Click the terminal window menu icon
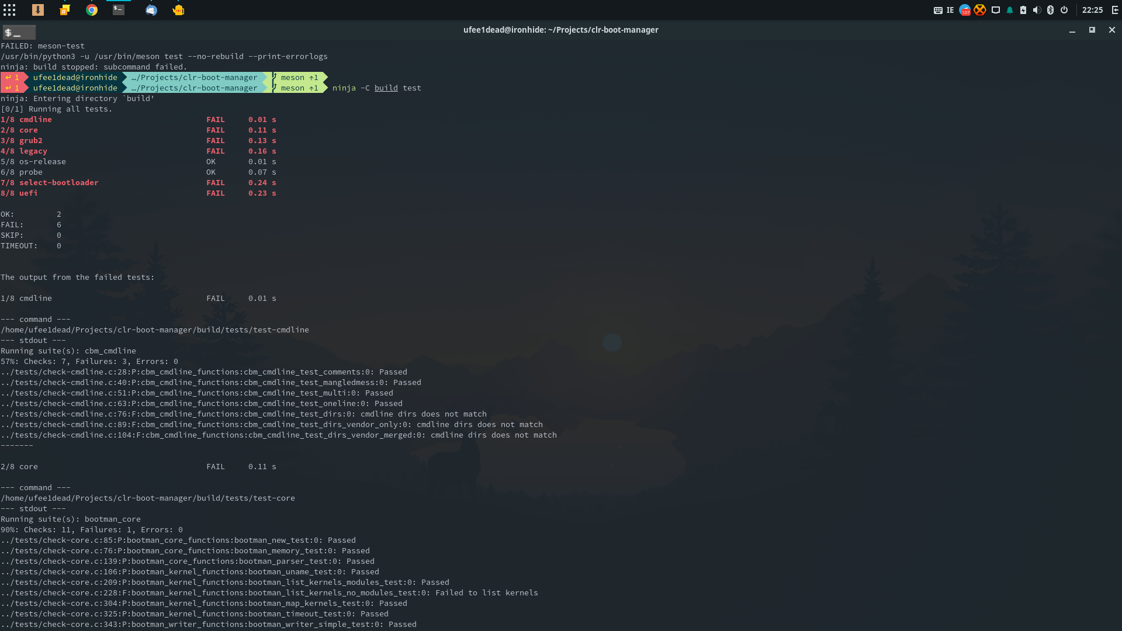Viewport: 1122px width, 631px height. click(x=19, y=32)
